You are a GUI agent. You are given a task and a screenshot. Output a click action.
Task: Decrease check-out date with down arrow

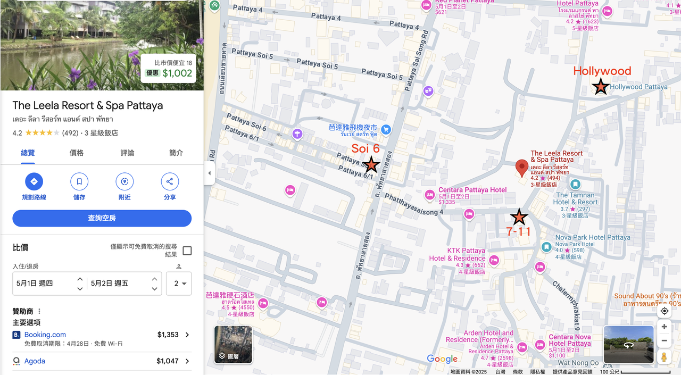[x=154, y=289]
